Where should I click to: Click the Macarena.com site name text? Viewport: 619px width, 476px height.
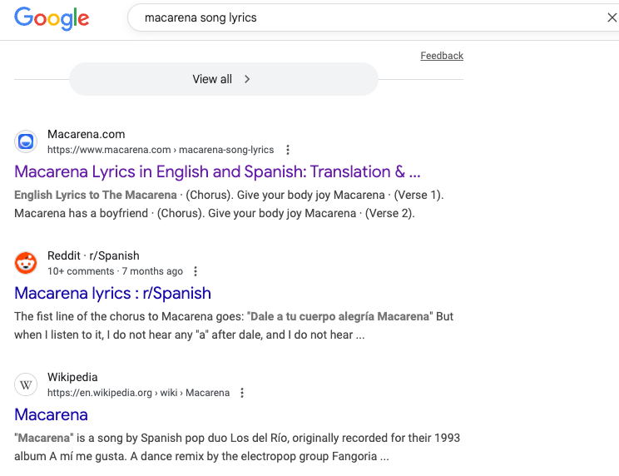[x=86, y=134]
